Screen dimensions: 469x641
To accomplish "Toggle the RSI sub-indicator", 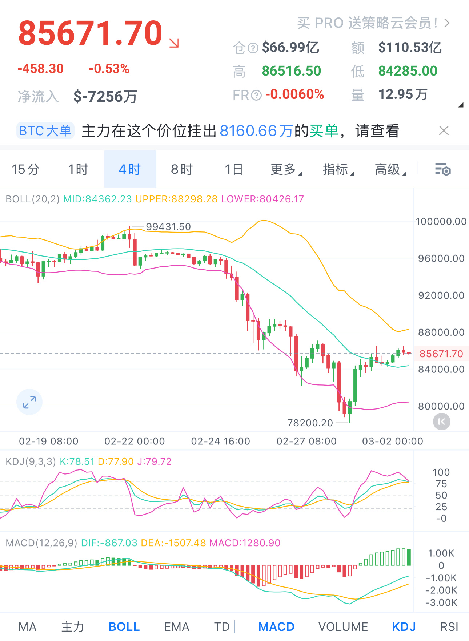I will point(449,627).
